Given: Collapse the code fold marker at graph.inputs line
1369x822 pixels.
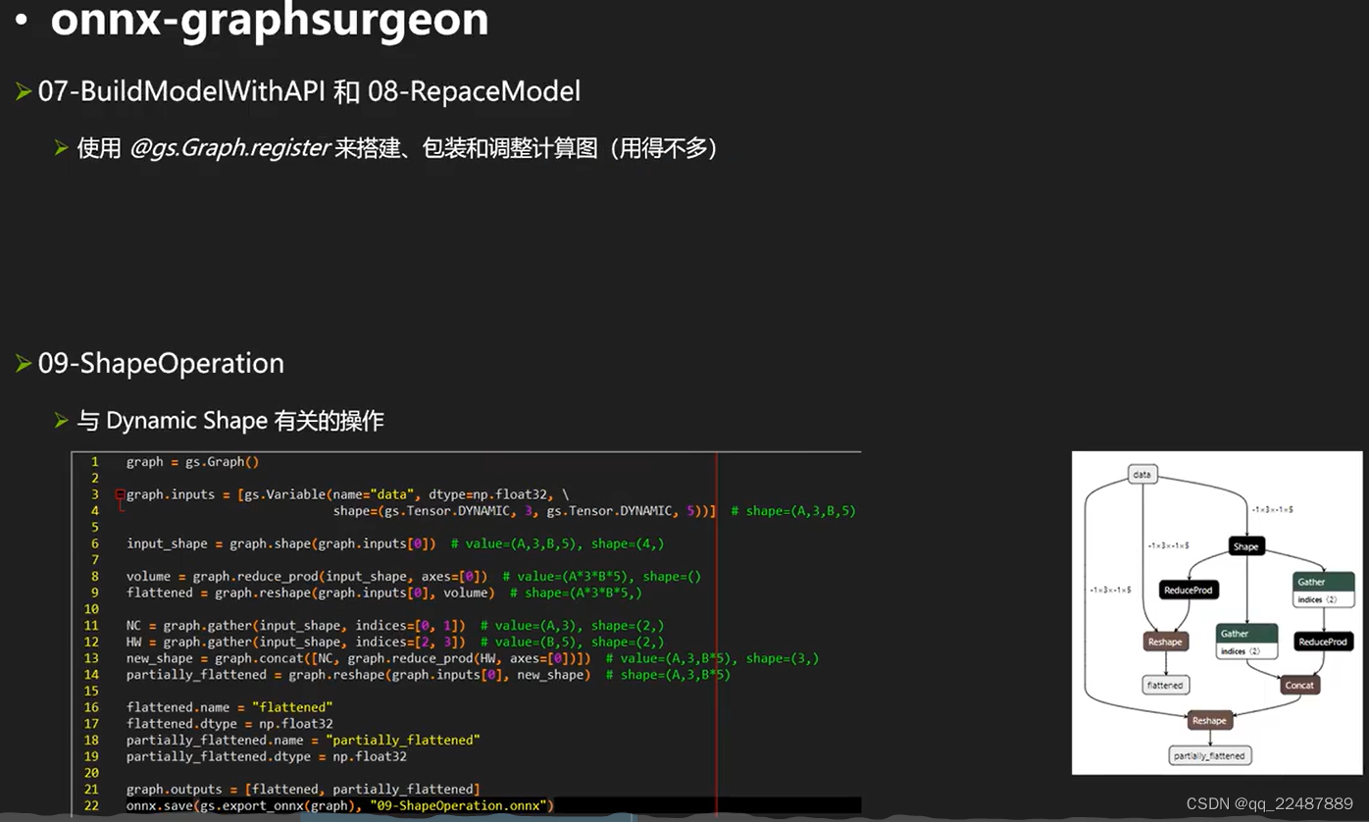Looking at the screenshot, I should click(120, 494).
